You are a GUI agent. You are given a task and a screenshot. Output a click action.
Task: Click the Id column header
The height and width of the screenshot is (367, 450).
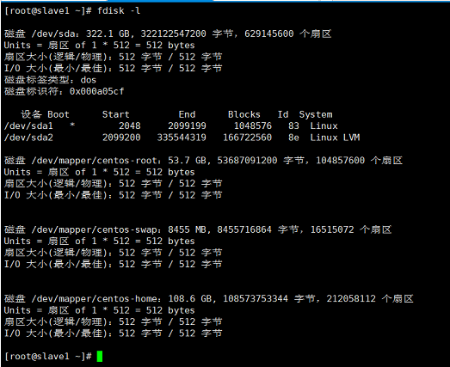tap(283, 114)
